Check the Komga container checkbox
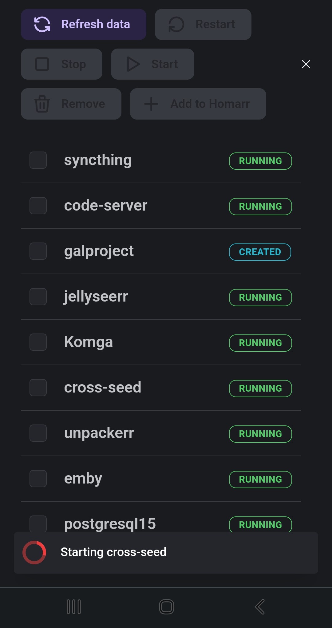The image size is (332, 628). point(38,342)
